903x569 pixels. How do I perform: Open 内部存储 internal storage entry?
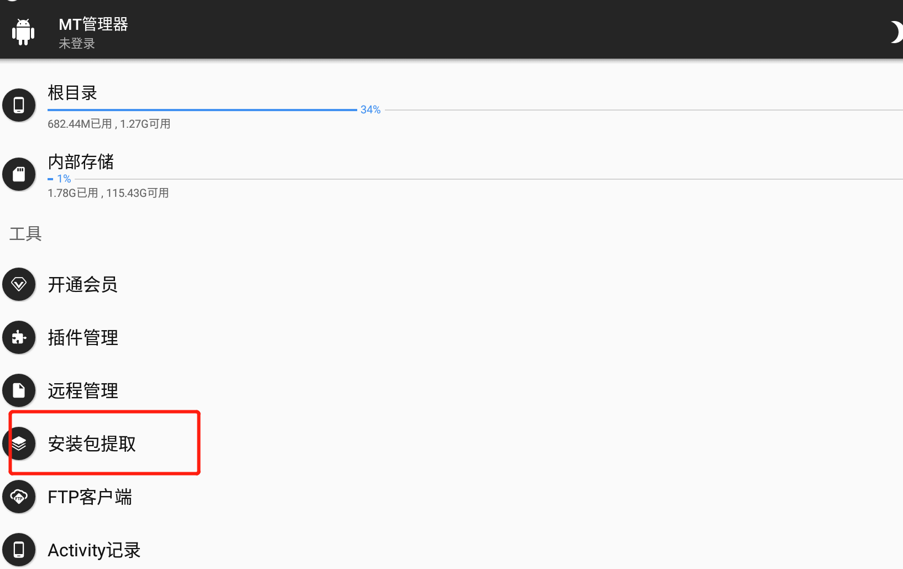(x=81, y=162)
